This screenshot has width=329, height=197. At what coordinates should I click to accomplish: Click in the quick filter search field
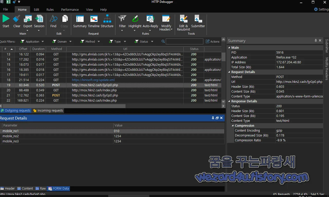184,42
